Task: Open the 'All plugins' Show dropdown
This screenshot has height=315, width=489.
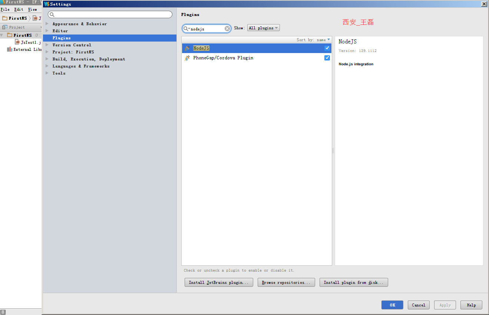Action: click(x=263, y=28)
